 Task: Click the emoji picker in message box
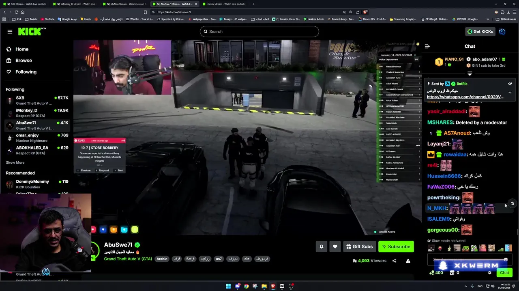pos(506,259)
